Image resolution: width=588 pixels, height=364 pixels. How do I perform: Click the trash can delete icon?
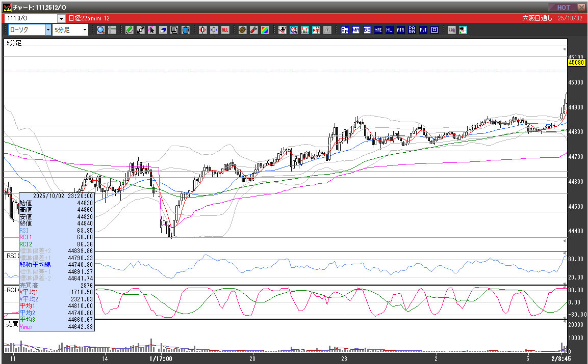(186, 30)
